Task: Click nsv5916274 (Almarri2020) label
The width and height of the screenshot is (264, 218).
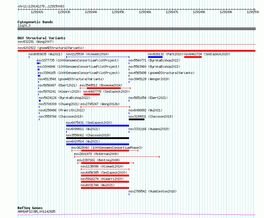Action: pos(102,179)
